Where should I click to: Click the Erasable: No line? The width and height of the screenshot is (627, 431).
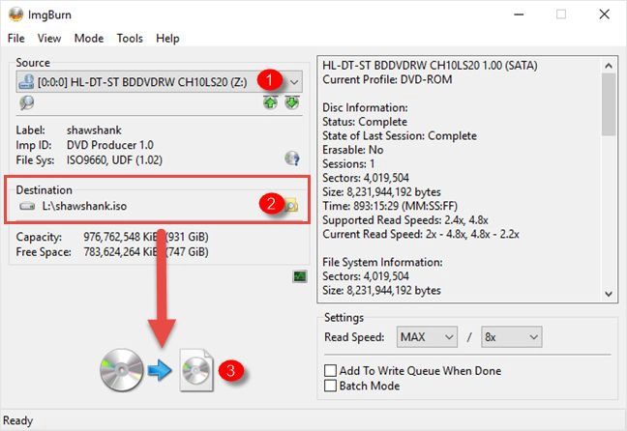352,150
